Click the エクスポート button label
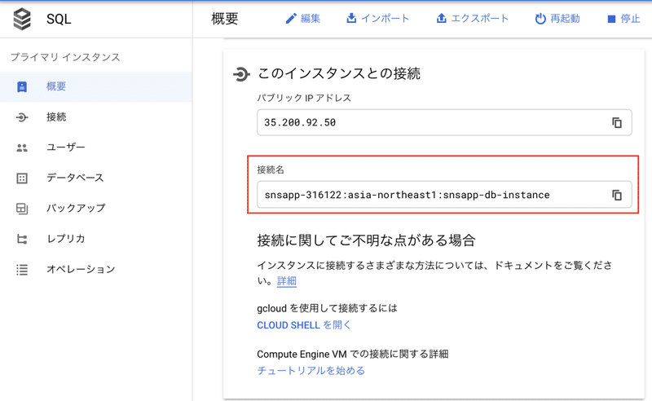 coord(479,19)
